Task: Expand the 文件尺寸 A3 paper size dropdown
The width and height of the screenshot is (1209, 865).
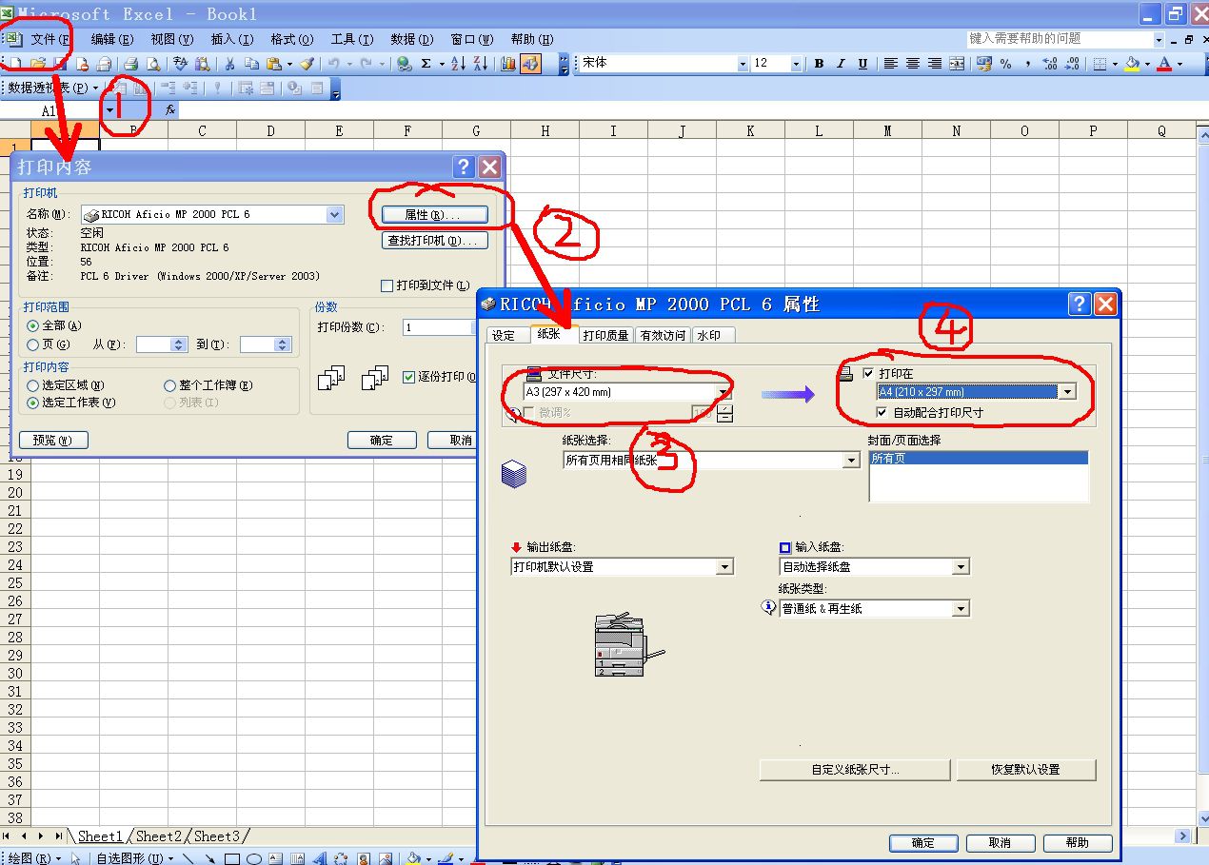Action: (723, 392)
